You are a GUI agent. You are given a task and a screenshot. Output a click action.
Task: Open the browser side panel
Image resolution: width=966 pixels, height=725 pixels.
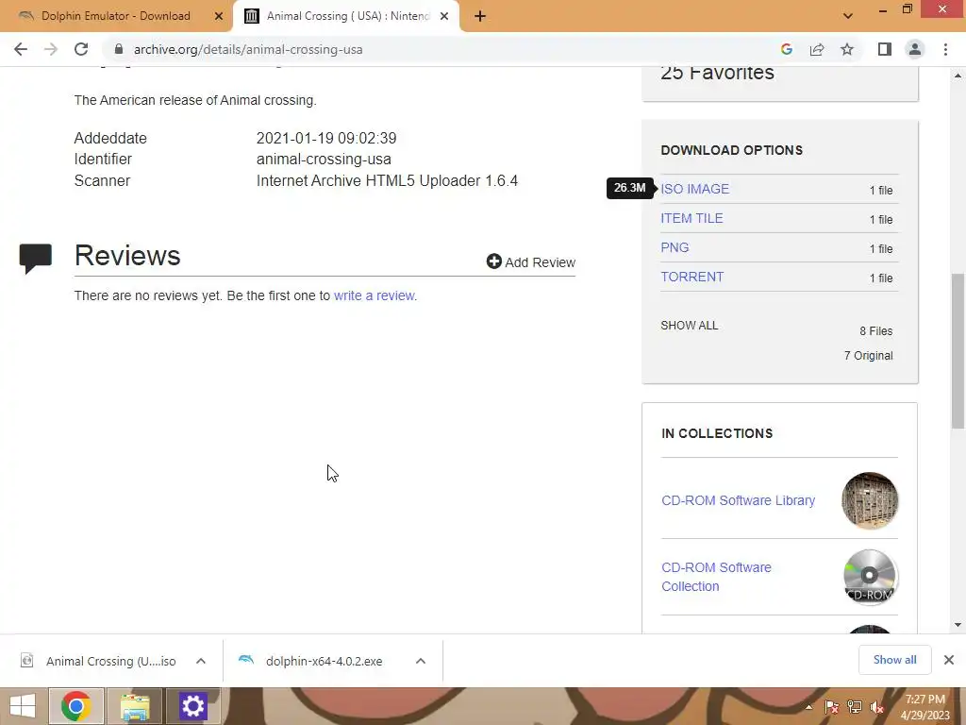coord(885,49)
